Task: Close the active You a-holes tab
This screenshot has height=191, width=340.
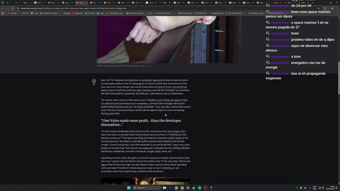Action: click(x=86, y=3)
